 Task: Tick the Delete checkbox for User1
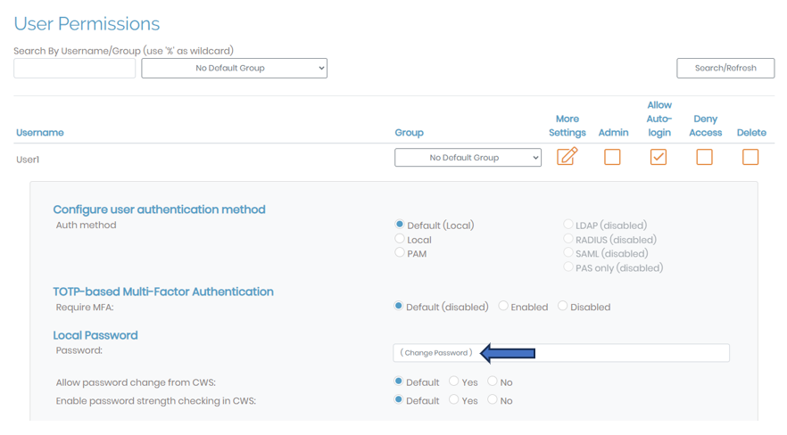click(x=750, y=157)
